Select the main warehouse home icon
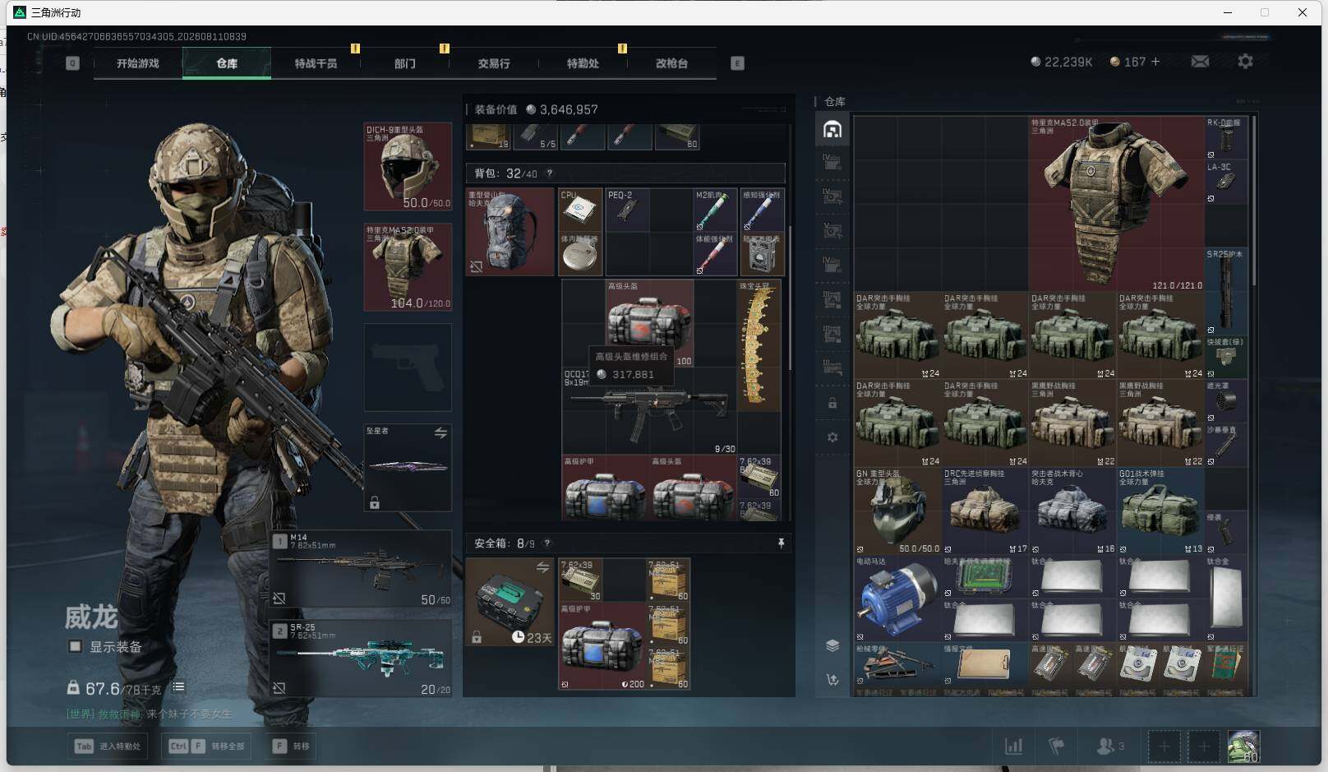The width and height of the screenshot is (1328, 772). pos(832,129)
